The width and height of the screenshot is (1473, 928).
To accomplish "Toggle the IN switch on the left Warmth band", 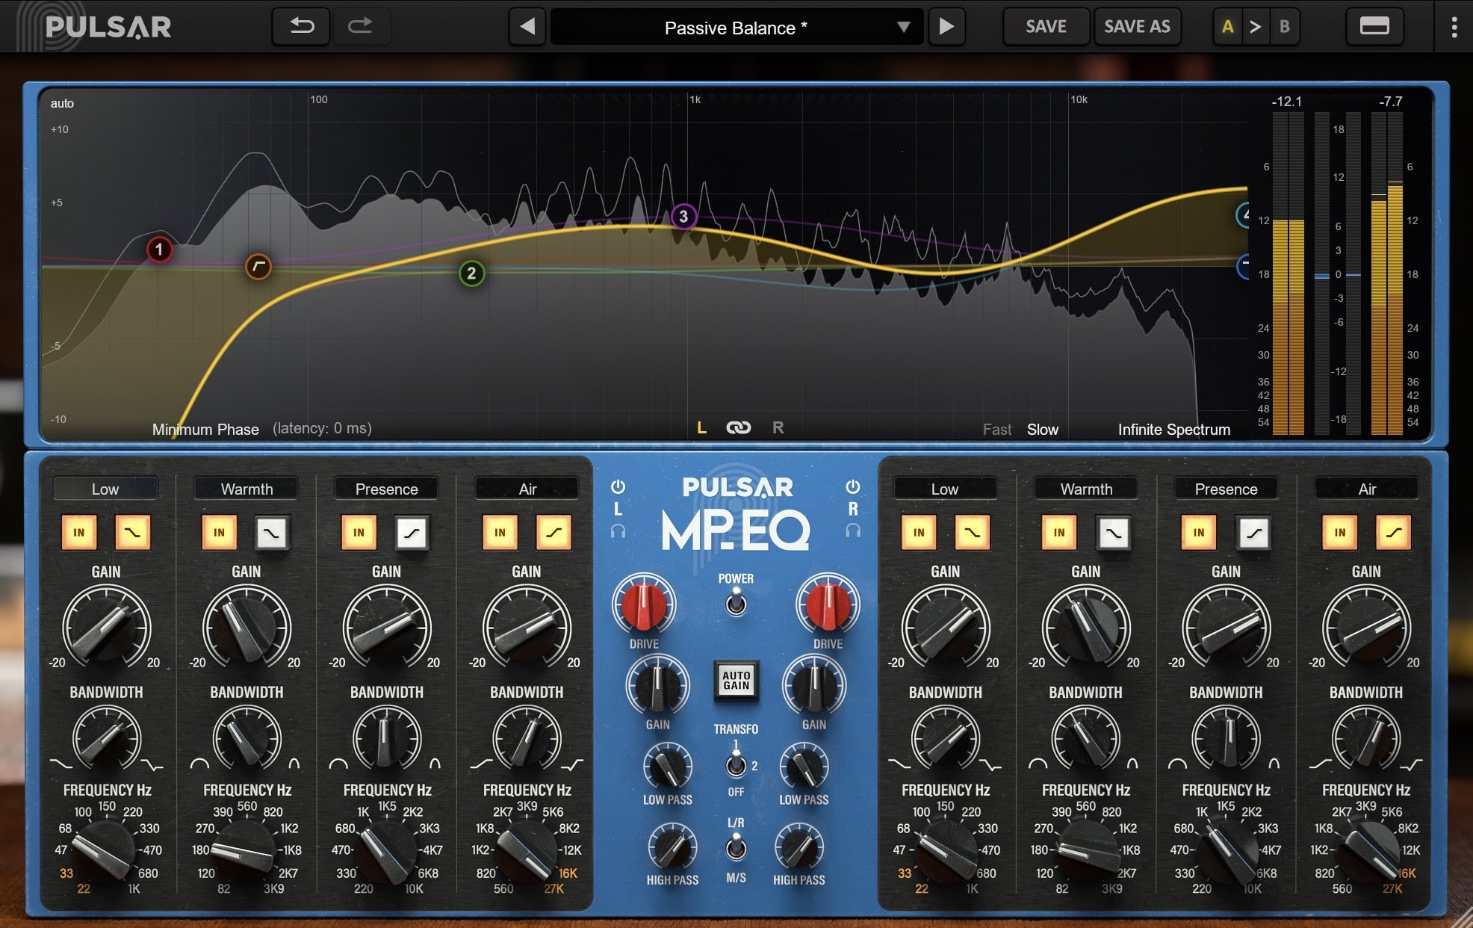I will [x=219, y=533].
